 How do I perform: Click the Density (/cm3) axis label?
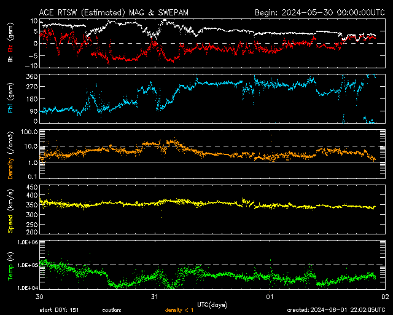tap(10, 155)
